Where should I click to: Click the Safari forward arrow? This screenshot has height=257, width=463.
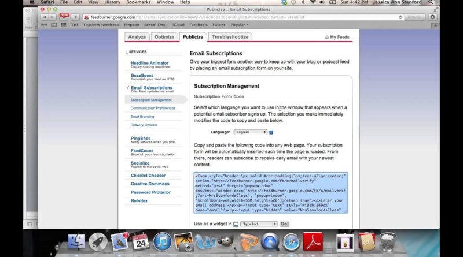point(52,17)
